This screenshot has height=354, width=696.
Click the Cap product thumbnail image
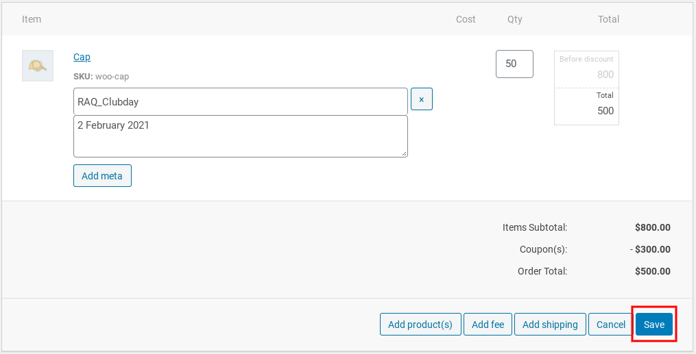(38, 66)
